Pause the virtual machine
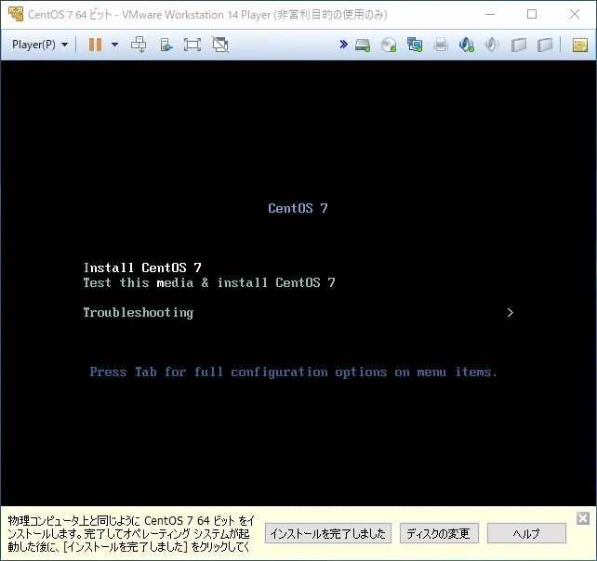 [95, 45]
